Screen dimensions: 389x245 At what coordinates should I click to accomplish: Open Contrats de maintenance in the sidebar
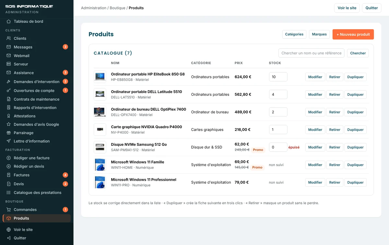coord(37,99)
